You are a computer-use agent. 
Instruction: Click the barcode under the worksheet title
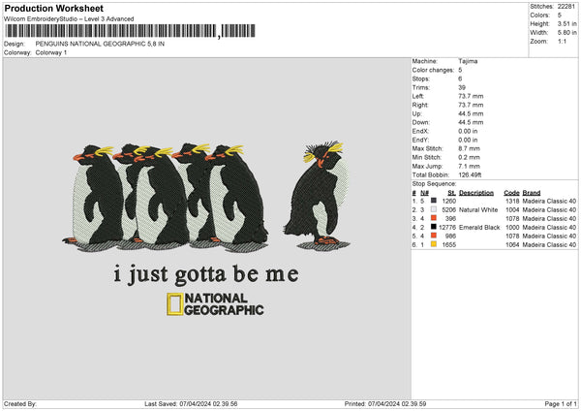tap(111, 31)
